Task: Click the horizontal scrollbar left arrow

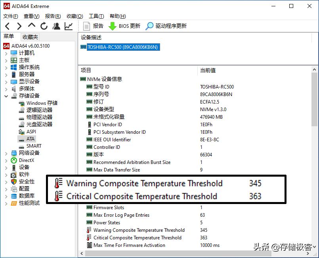Action: 82,253
